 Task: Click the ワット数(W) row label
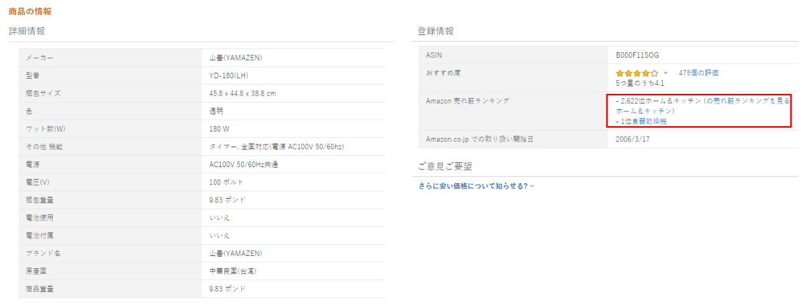[45, 129]
